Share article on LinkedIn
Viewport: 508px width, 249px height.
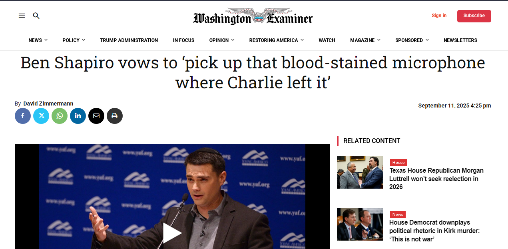pos(78,116)
